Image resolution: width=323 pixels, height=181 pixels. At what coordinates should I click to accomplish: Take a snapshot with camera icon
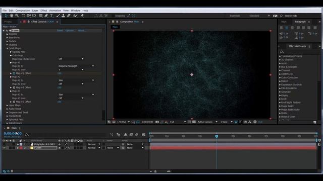[157, 122]
